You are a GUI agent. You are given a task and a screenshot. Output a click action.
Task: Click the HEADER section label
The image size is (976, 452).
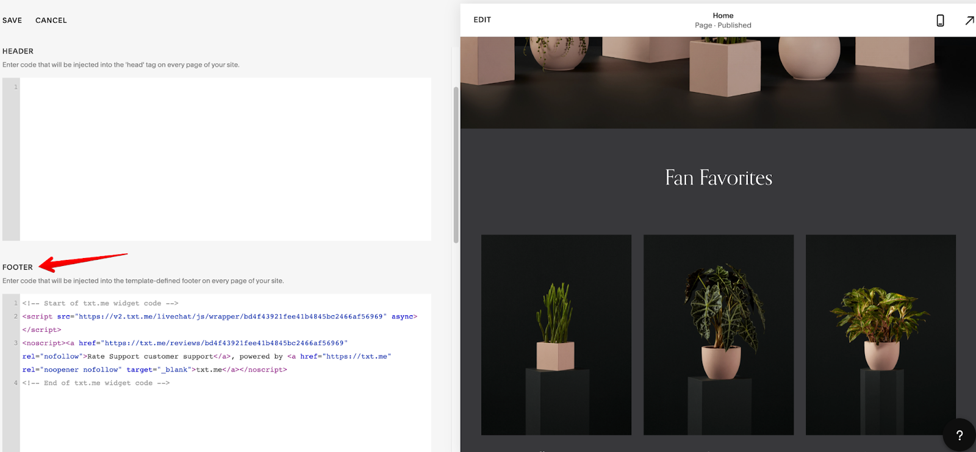click(x=18, y=51)
